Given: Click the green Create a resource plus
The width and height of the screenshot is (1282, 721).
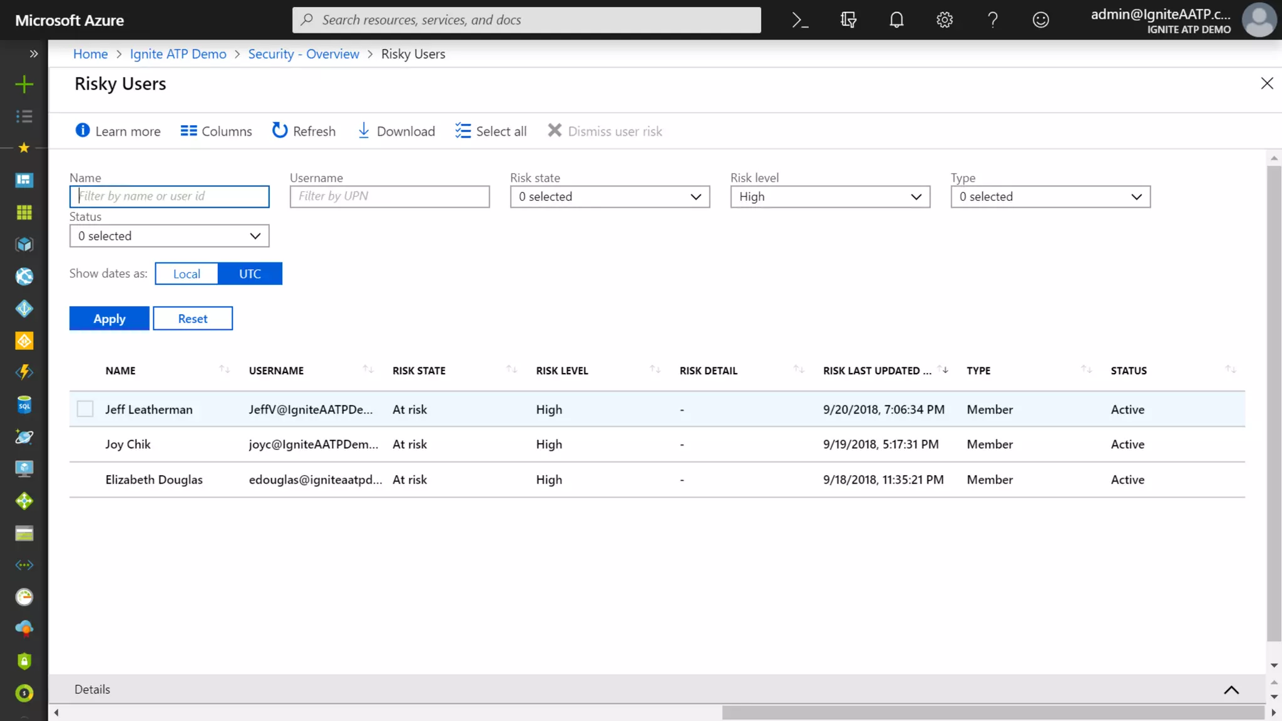Looking at the screenshot, I should [x=24, y=84].
